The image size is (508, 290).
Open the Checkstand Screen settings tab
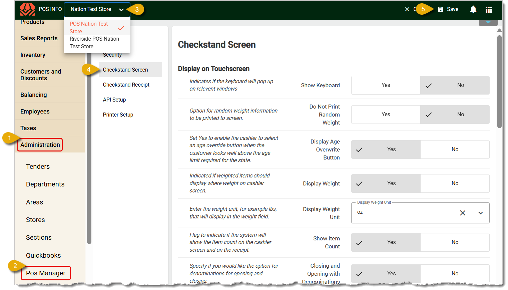pyautogui.click(x=130, y=70)
